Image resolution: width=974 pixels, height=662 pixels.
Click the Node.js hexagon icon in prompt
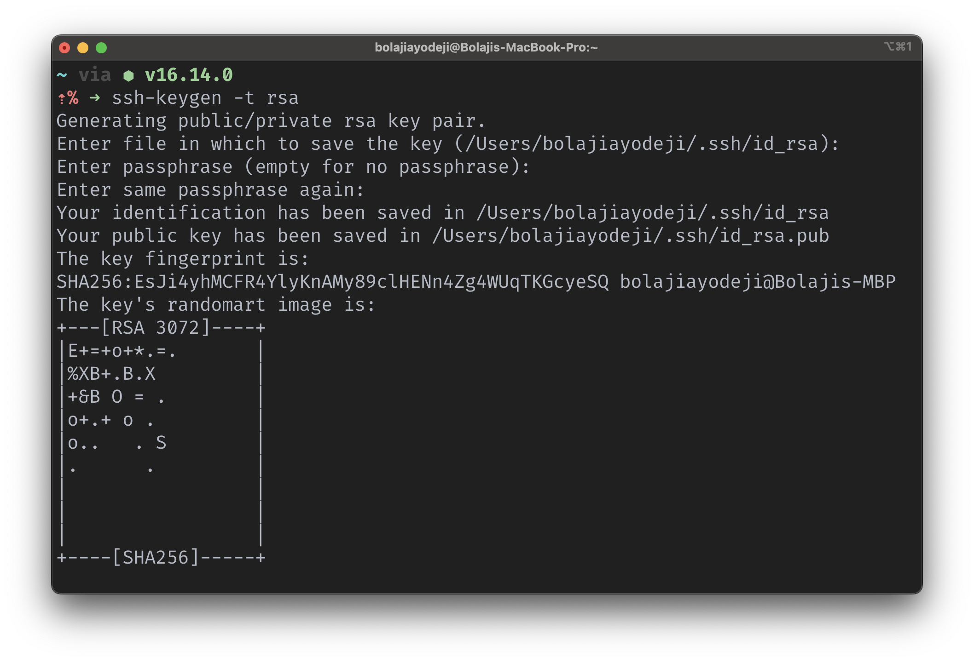(x=128, y=76)
